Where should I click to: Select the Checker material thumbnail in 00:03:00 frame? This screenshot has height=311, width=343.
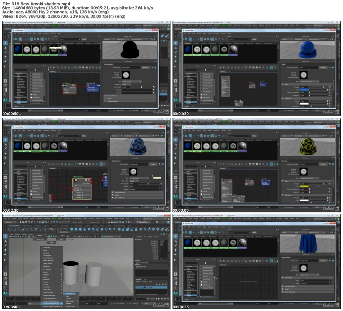pos(197,147)
